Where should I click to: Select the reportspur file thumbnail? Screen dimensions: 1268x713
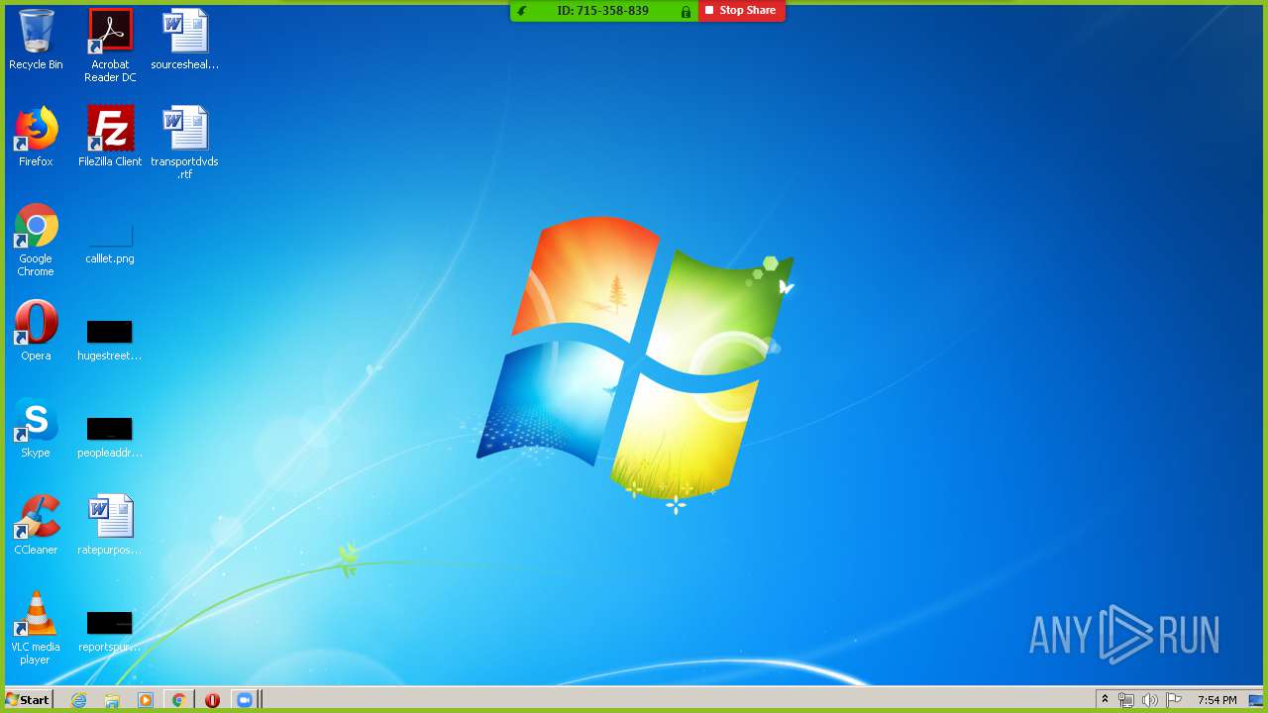coord(110,631)
